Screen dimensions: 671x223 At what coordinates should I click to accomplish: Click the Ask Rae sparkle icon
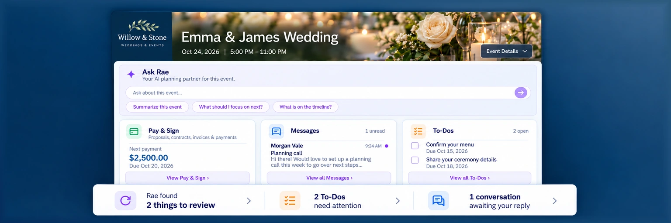[x=131, y=75]
